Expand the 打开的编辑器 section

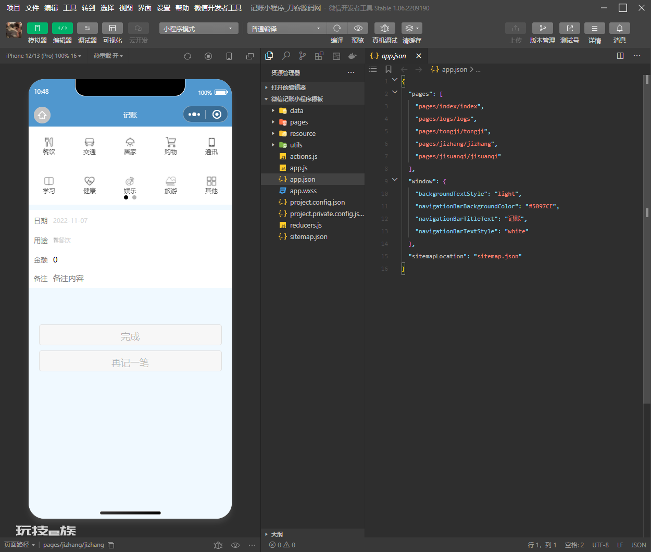click(x=312, y=87)
